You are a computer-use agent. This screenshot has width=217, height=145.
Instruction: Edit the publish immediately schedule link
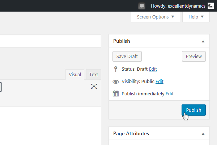[170, 94]
